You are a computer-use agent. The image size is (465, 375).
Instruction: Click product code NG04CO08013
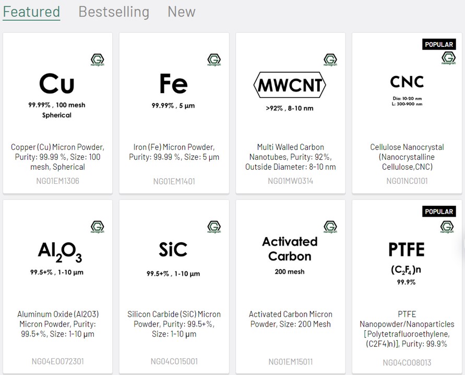tap(407, 362)
